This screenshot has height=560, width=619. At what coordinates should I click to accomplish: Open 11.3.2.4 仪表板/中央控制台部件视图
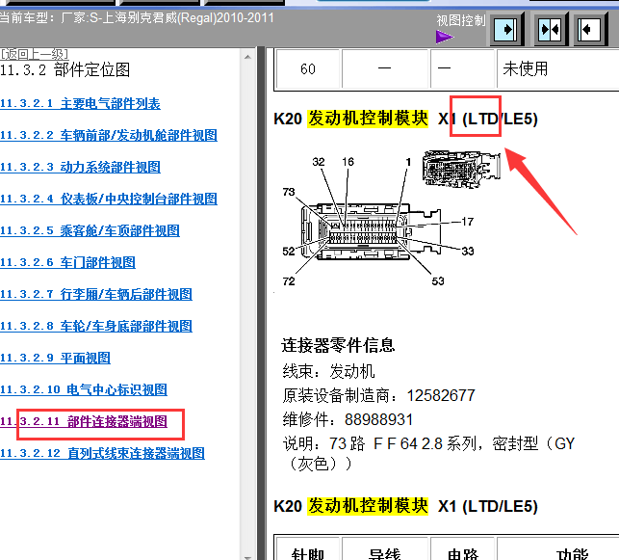(109, 199)
